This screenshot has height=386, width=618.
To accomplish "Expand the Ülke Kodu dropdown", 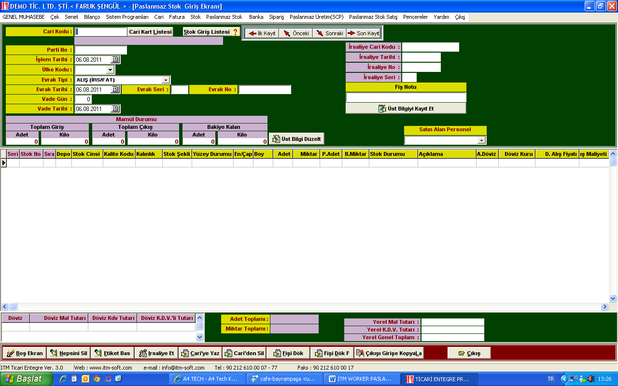I will coord(110,70).
